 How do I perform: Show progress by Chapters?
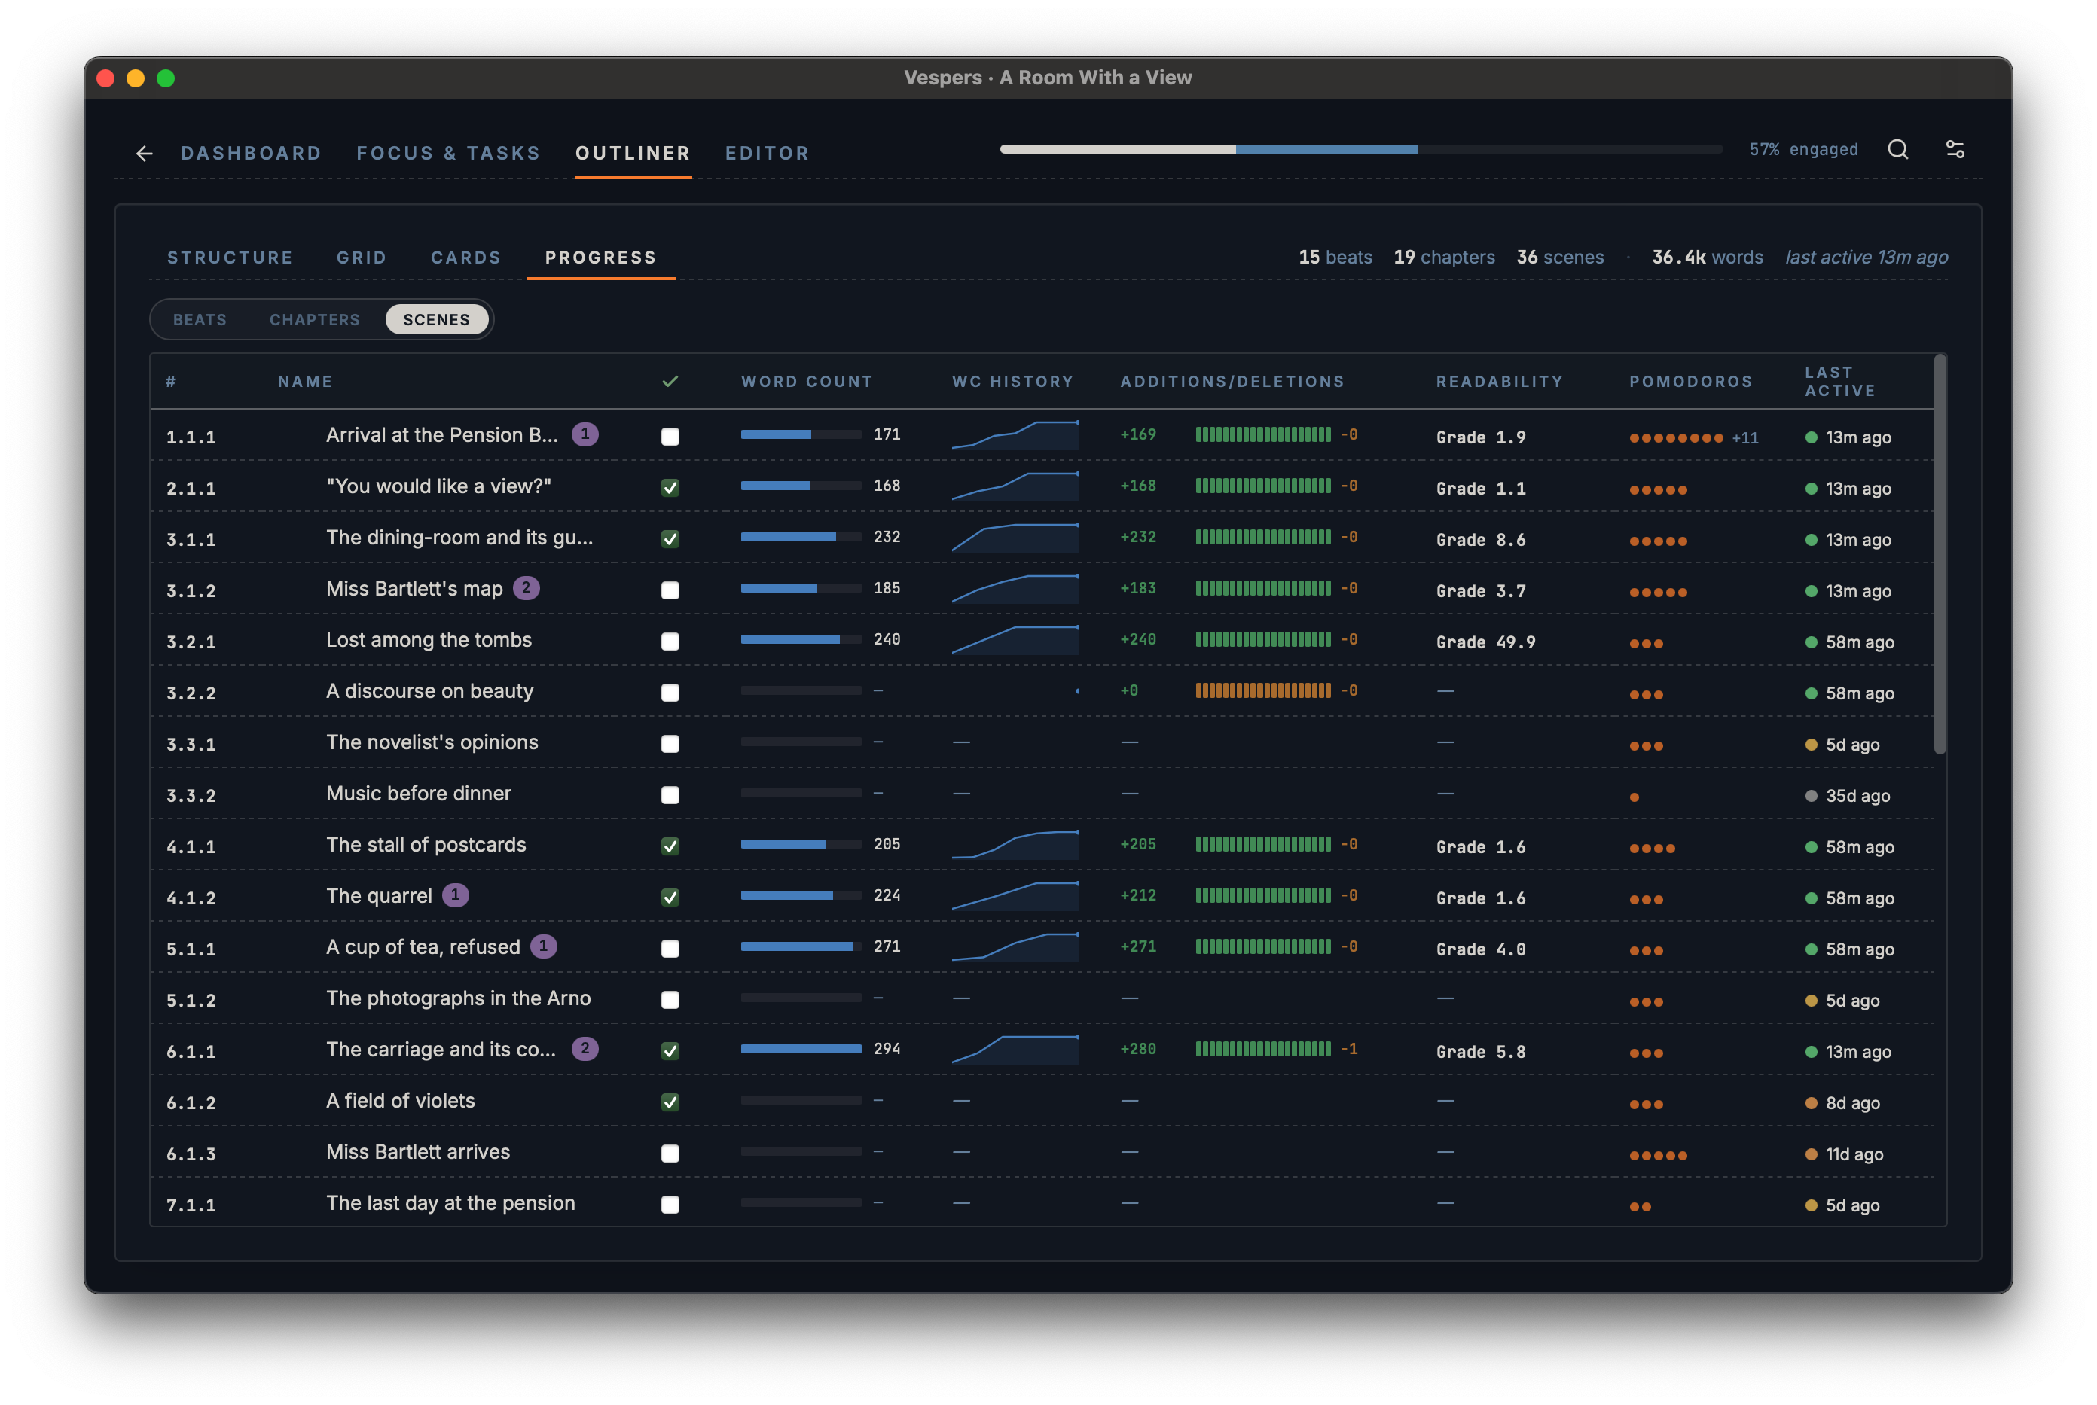315,320
